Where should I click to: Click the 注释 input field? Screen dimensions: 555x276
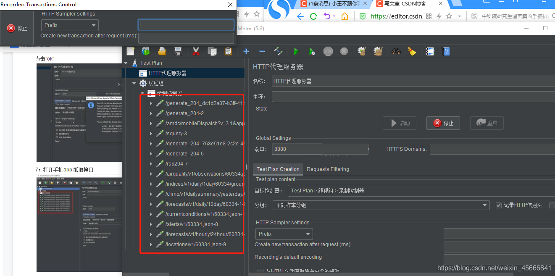(413, 97)
